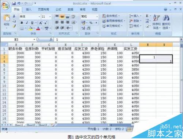Open Sort and Filter menu
Viewport: 183px width, 139px height.
156,22
